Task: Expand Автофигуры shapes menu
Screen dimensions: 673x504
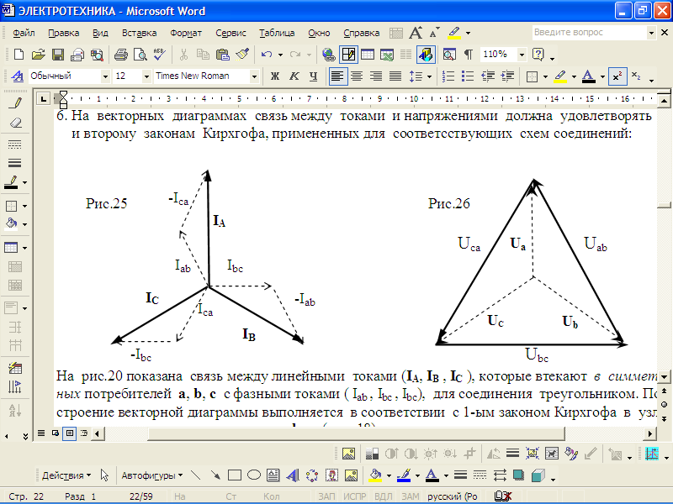Action: click(152, 475)
